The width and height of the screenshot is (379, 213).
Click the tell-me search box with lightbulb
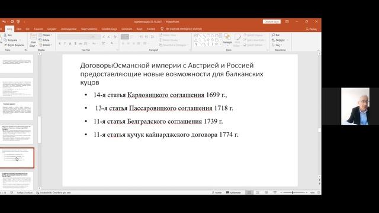[181, 29]
